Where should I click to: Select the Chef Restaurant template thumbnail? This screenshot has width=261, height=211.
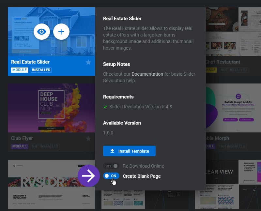[233, 32]
